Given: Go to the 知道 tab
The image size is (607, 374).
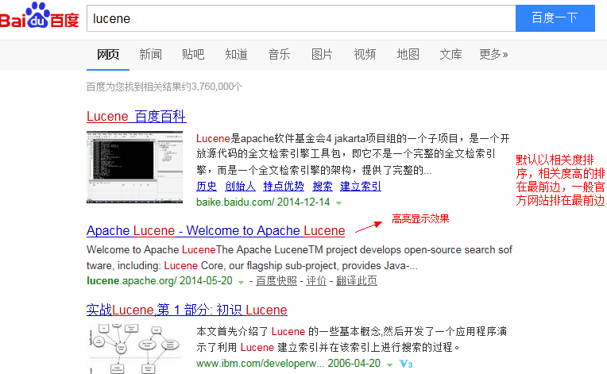Looking at the screenshot, I should coord(236,55).
